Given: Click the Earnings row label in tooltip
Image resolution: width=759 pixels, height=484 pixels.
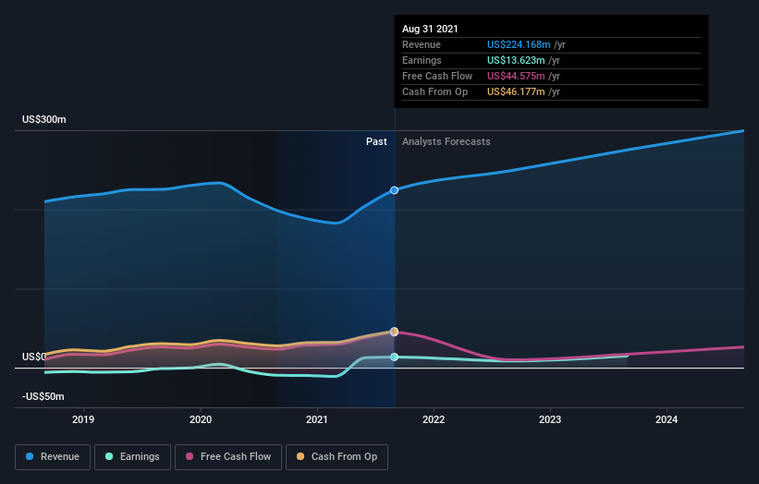Looking at the screenshot, I should (x=422, y=60).
